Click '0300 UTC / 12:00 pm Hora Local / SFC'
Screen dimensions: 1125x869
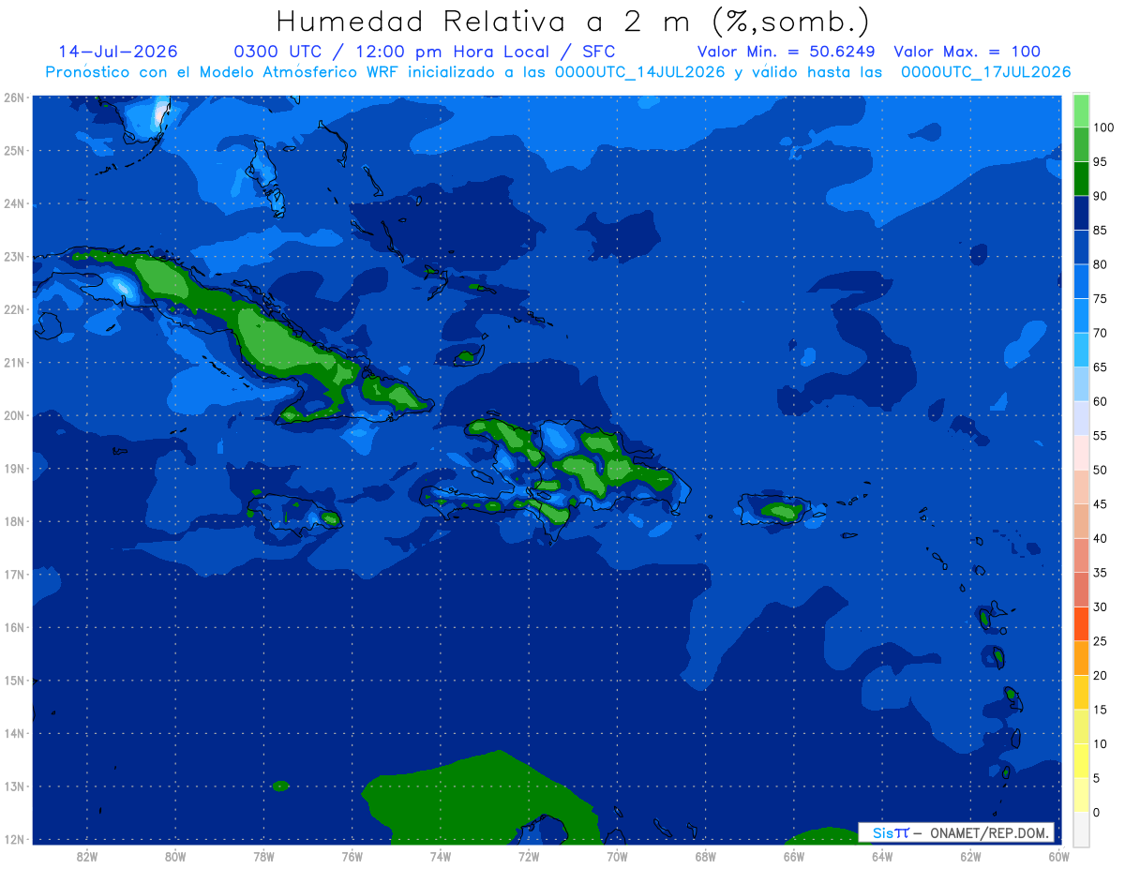point(424,52)
